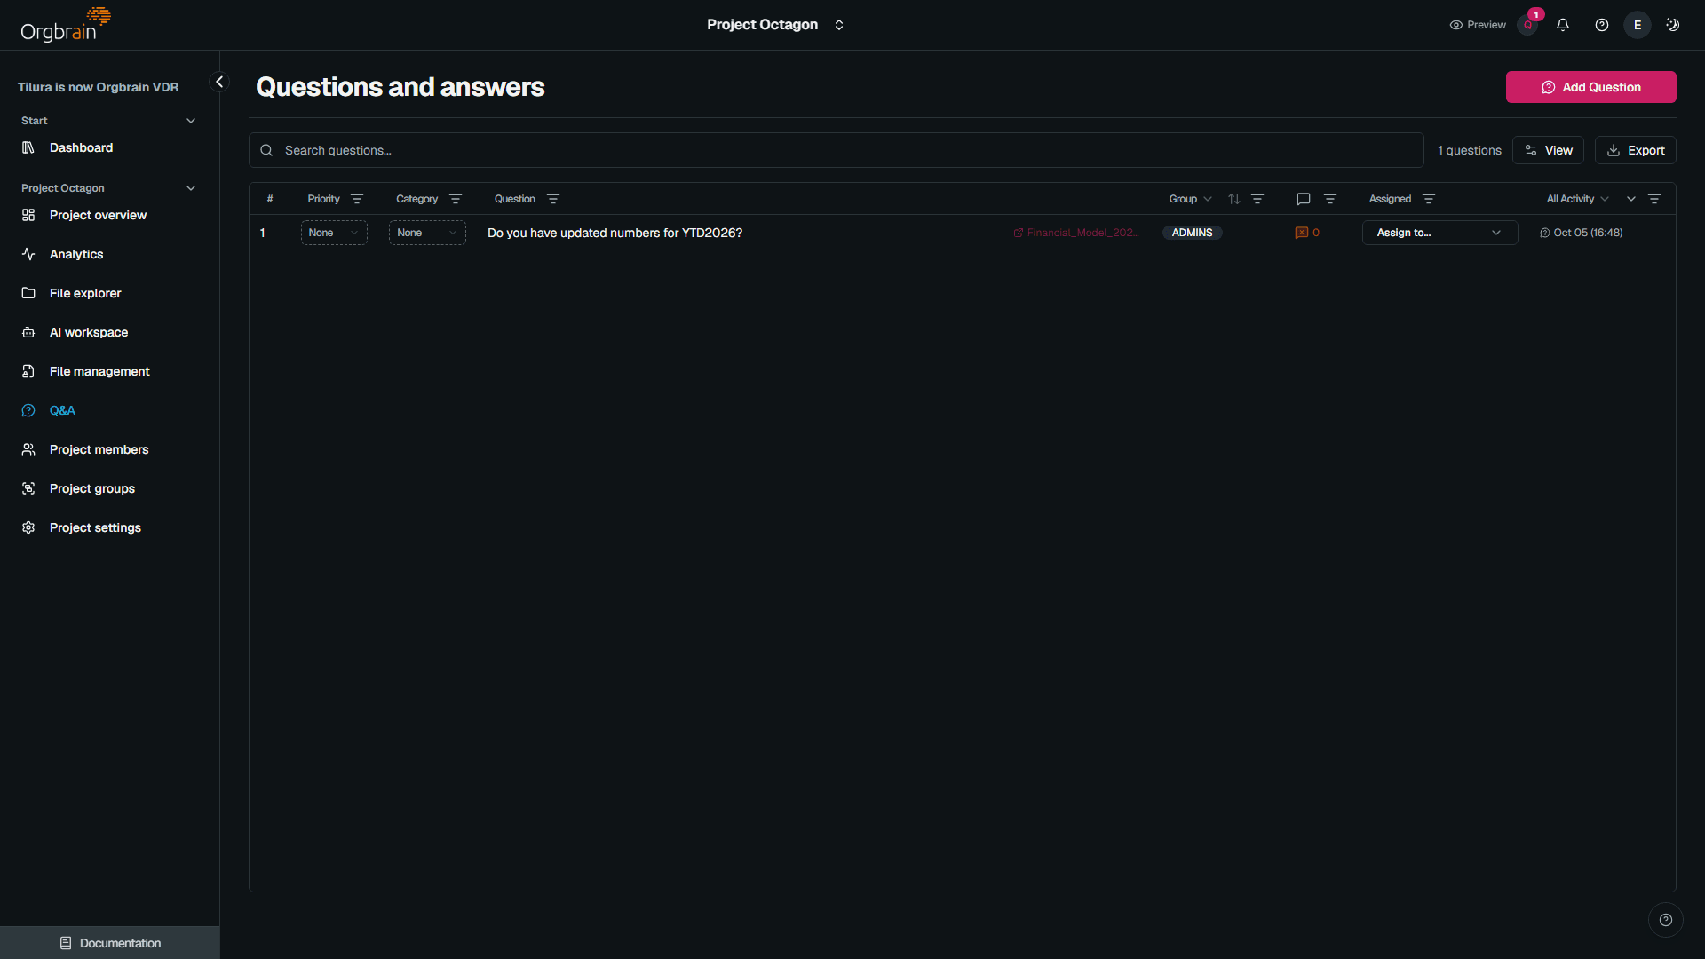1705x959 pixels.
Task: Open the Assign to... dropdown
Action: 1439,233
